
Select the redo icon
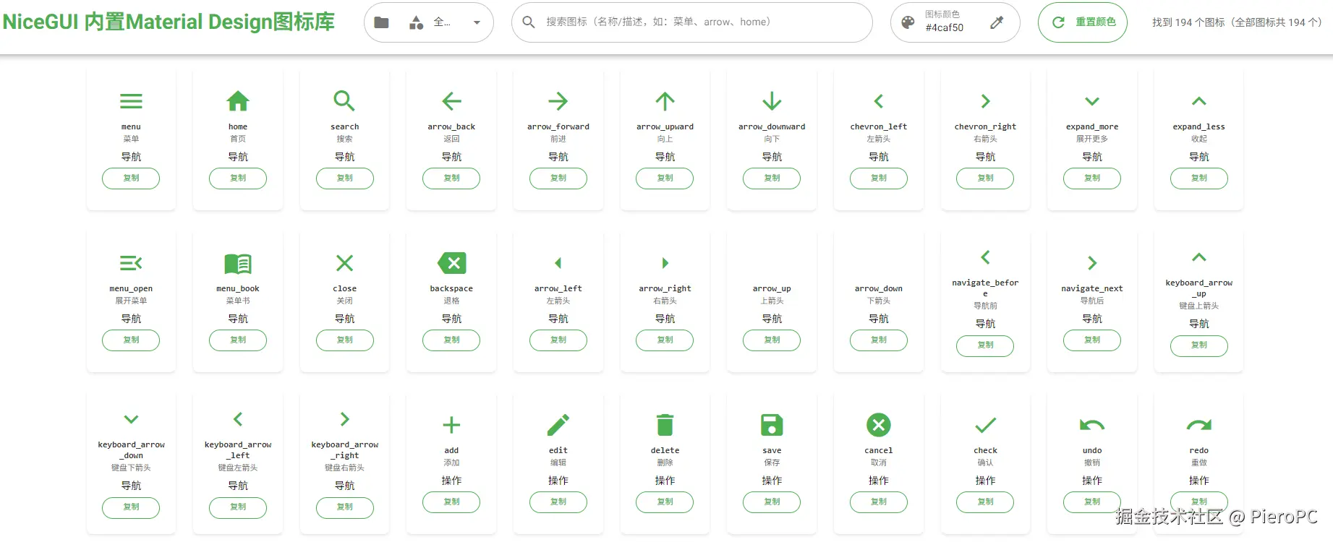tap(1199, 425)
